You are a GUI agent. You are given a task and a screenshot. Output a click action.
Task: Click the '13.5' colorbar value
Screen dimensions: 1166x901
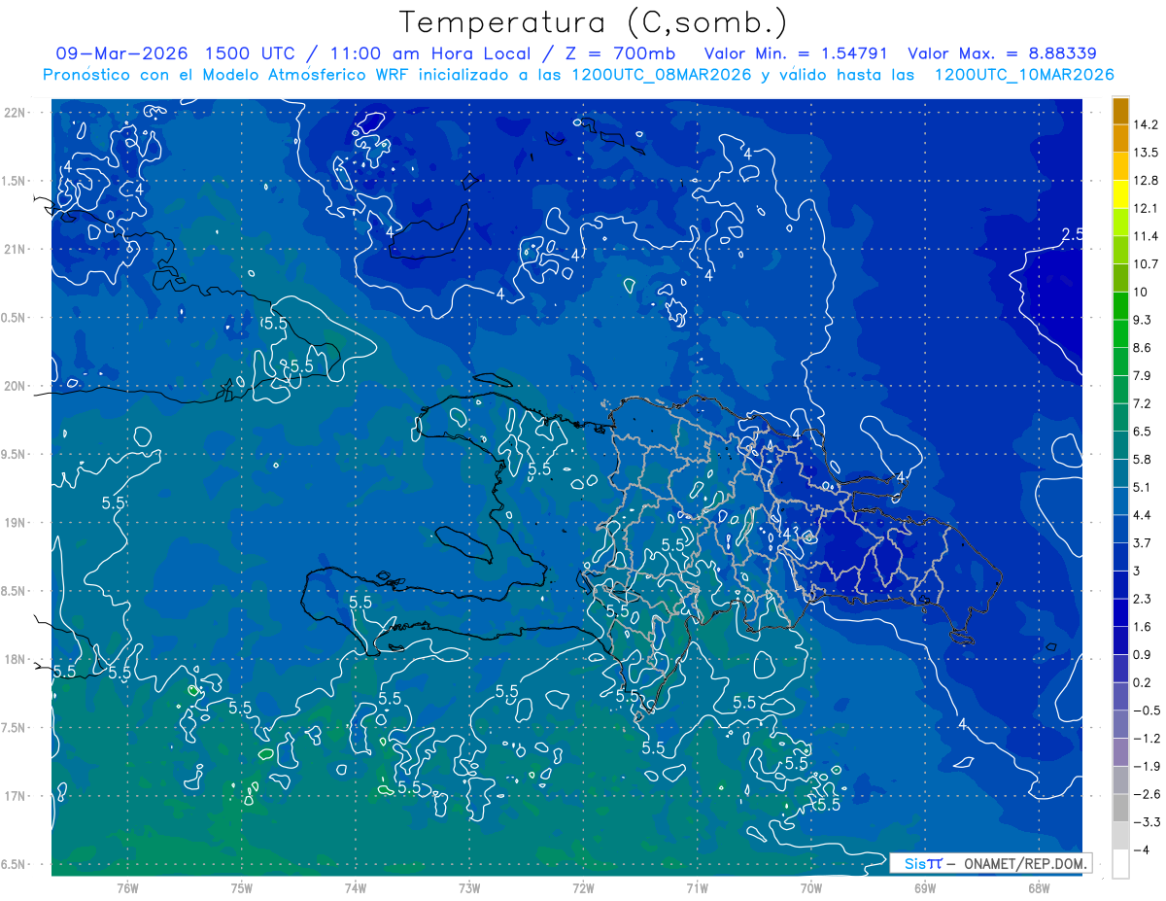[x=1145, y=153]
